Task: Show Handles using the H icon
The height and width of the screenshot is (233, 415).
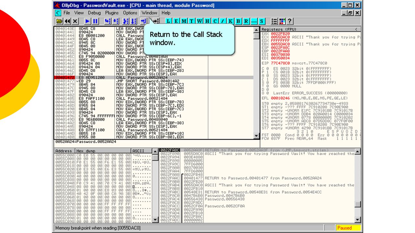Action: point(207,21)
